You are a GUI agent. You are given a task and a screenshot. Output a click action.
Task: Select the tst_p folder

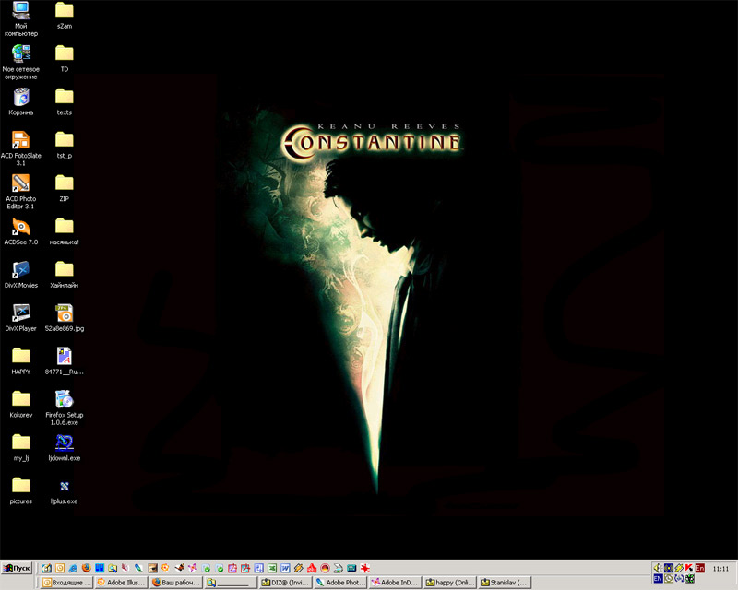[x=65, y=145]
